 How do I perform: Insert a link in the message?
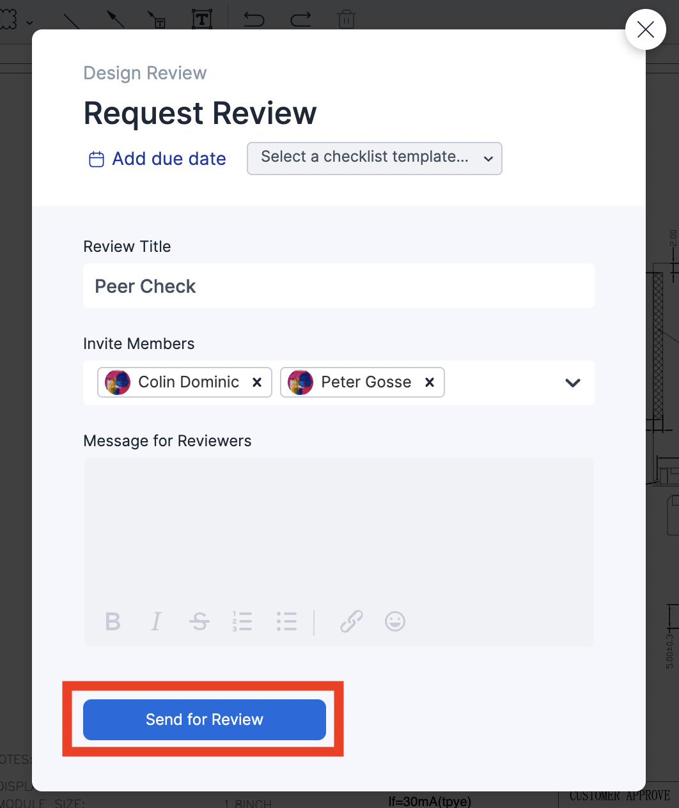pos(352,621)
